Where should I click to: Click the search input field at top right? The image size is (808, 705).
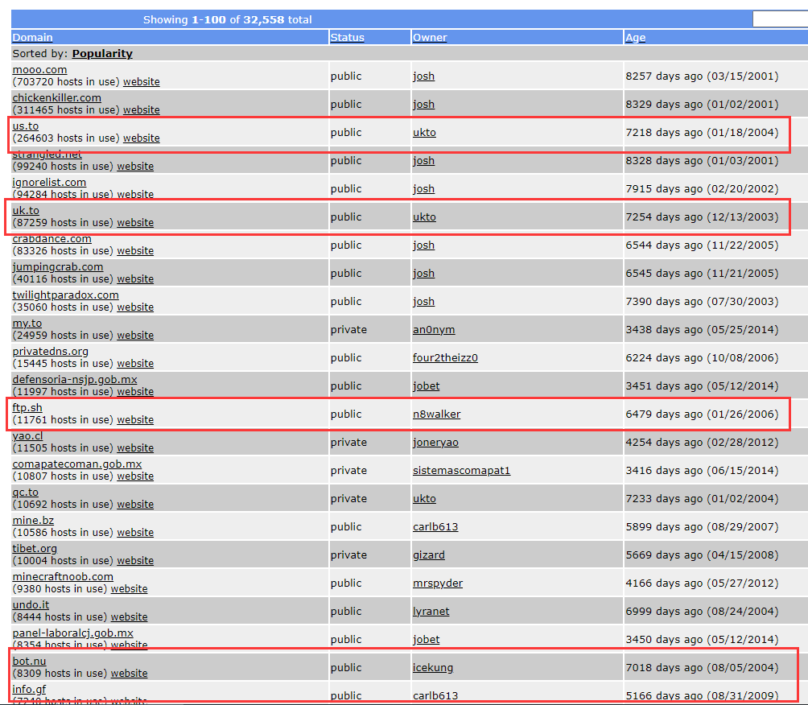coord(779,19)
